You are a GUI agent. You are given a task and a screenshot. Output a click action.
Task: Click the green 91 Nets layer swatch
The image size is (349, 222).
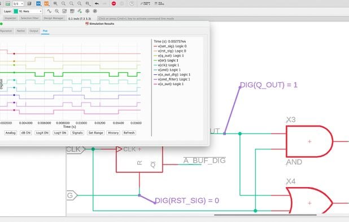(x=16, y=11)
